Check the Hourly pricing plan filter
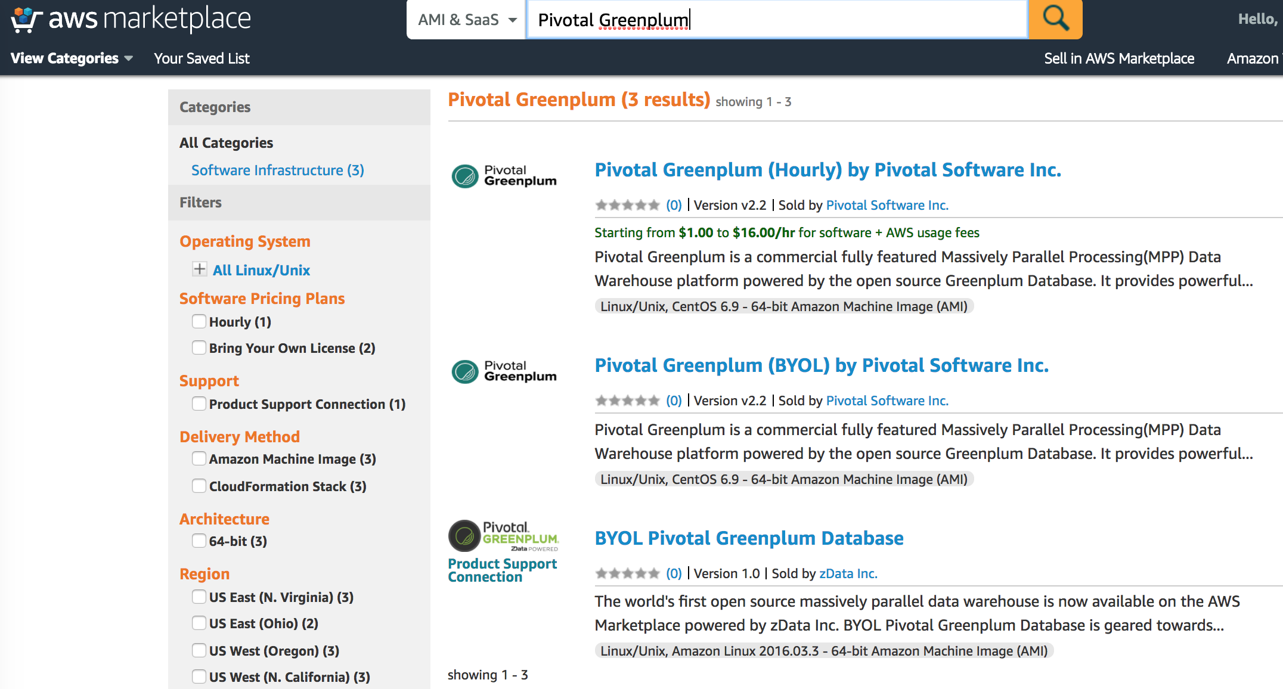 [199, 322]
